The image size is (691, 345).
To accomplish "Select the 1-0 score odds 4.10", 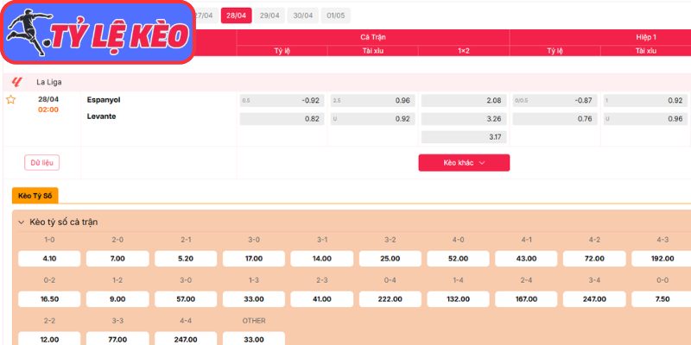I will coord(49,259).
